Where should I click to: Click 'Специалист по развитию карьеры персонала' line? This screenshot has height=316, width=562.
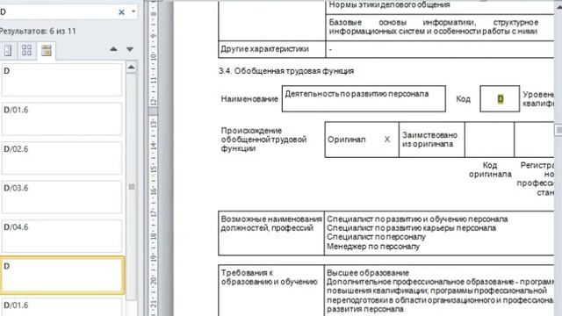tap(412, 228)
